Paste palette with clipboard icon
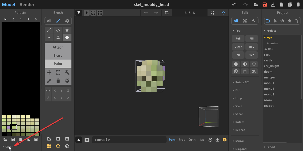The height and width of the screenshot is (151, 303). (36, 139)
